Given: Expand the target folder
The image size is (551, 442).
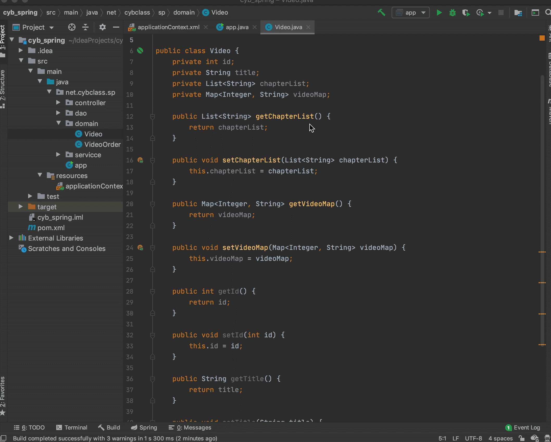Looking at the screenshot, I should click(x=21, y=206).
